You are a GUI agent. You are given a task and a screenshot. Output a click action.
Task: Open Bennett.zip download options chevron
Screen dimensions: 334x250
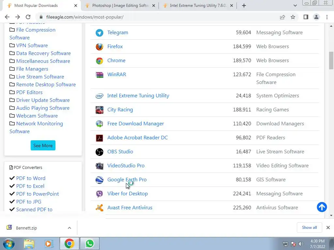[69, 228]
